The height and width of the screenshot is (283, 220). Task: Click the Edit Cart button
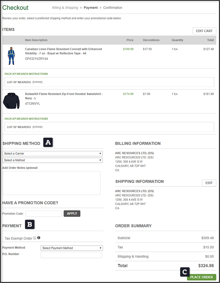[x=204, y=31]
